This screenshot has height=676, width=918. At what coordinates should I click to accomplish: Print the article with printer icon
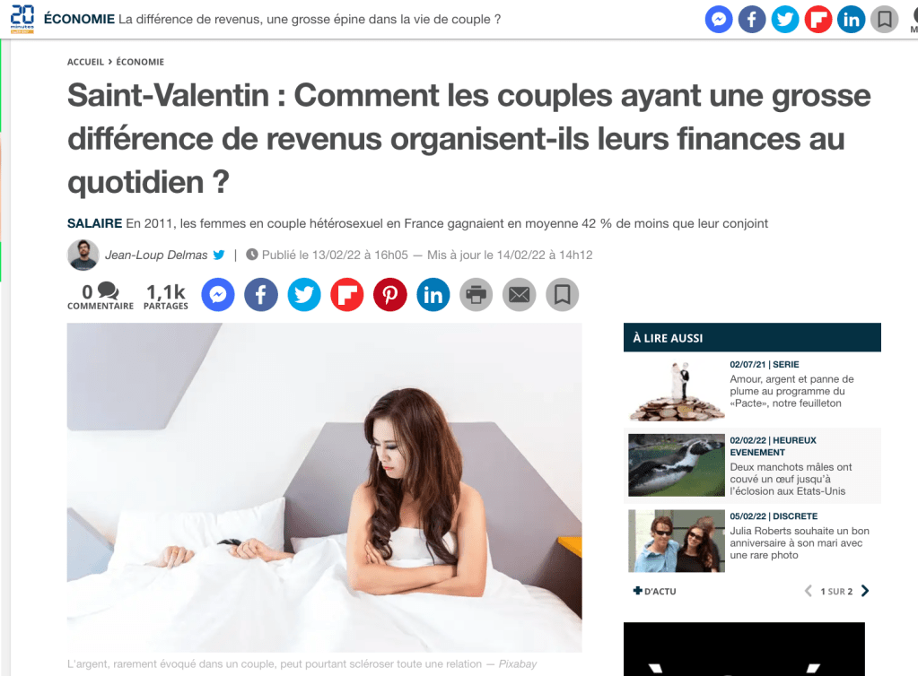pyautogui.click(x=476, y=294)
